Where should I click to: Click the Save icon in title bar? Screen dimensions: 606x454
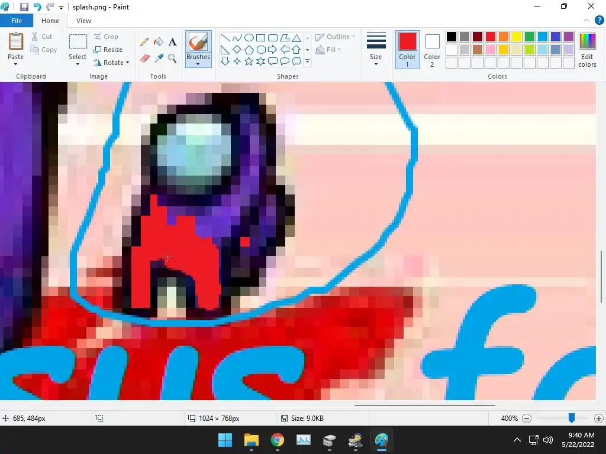[24, 7]
